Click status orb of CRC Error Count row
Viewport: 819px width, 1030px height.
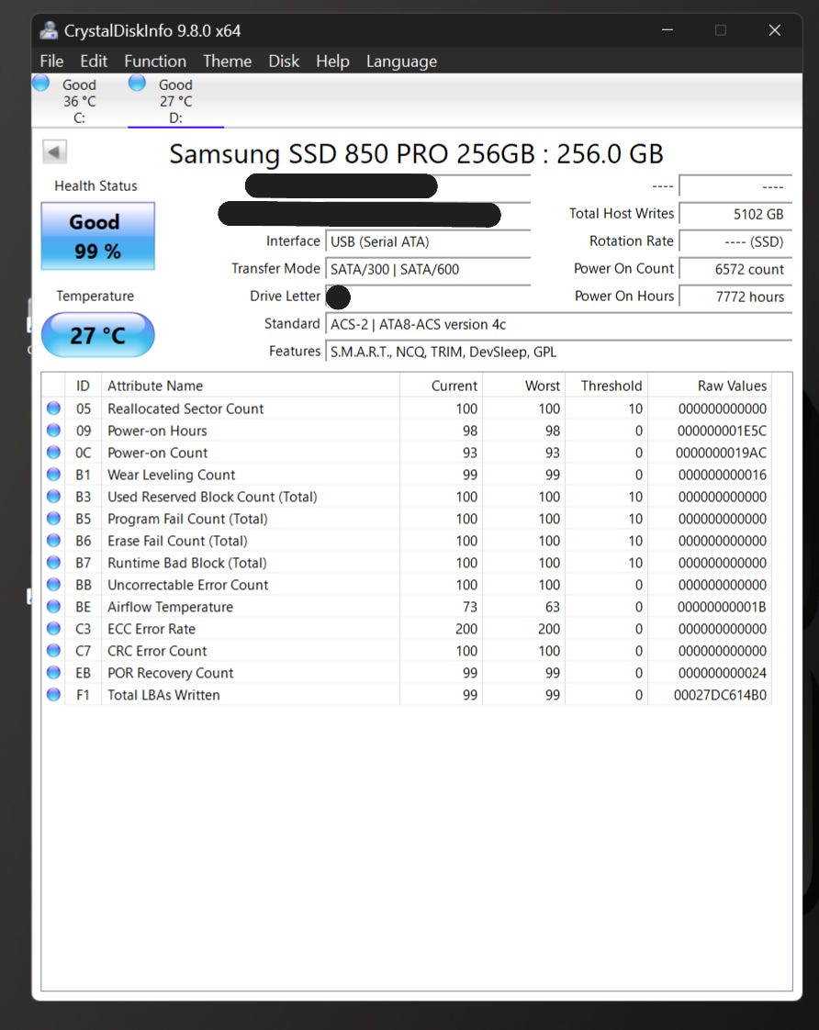tap(54, 650)
